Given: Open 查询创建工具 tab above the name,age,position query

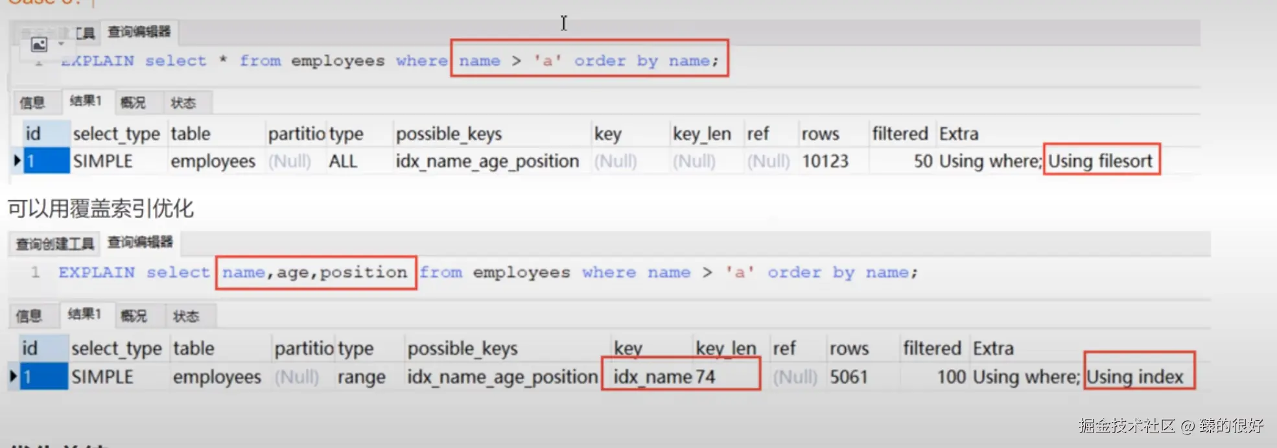Looking at the screenshot, I should (55, 244).
